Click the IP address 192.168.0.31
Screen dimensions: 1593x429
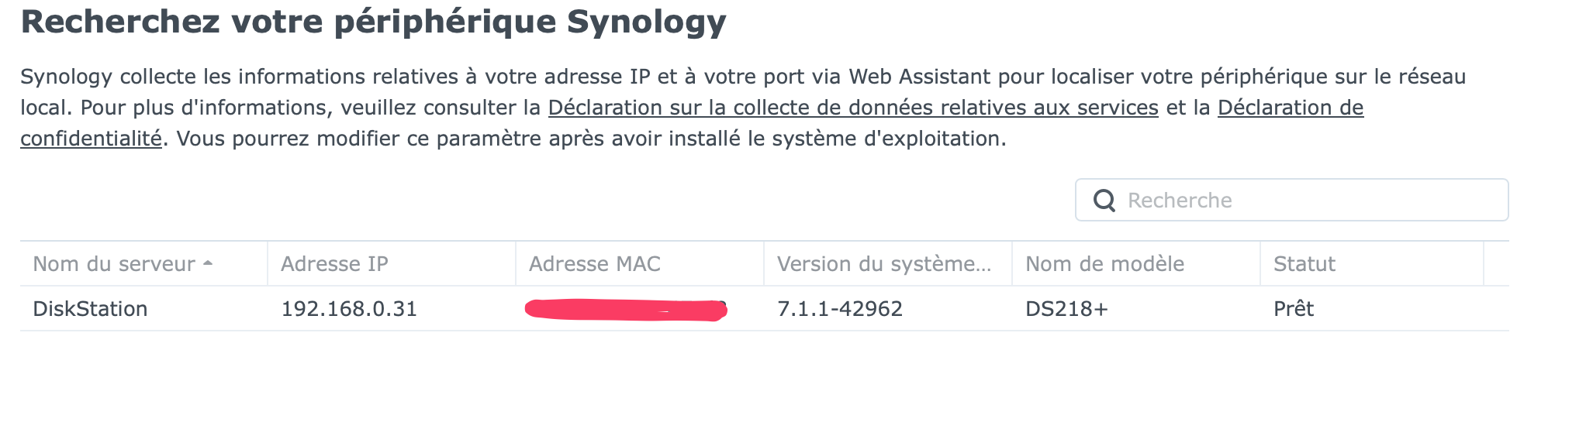[x=349, y=309]
